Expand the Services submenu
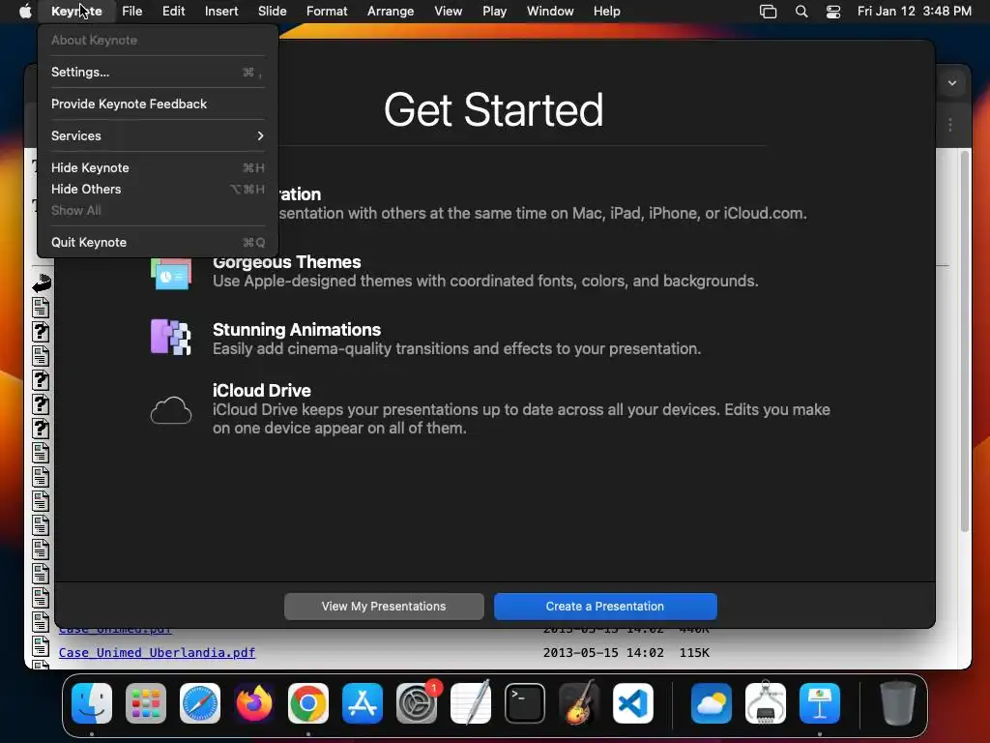This screenshot has height=743, width=990. [x=158, y=135]
